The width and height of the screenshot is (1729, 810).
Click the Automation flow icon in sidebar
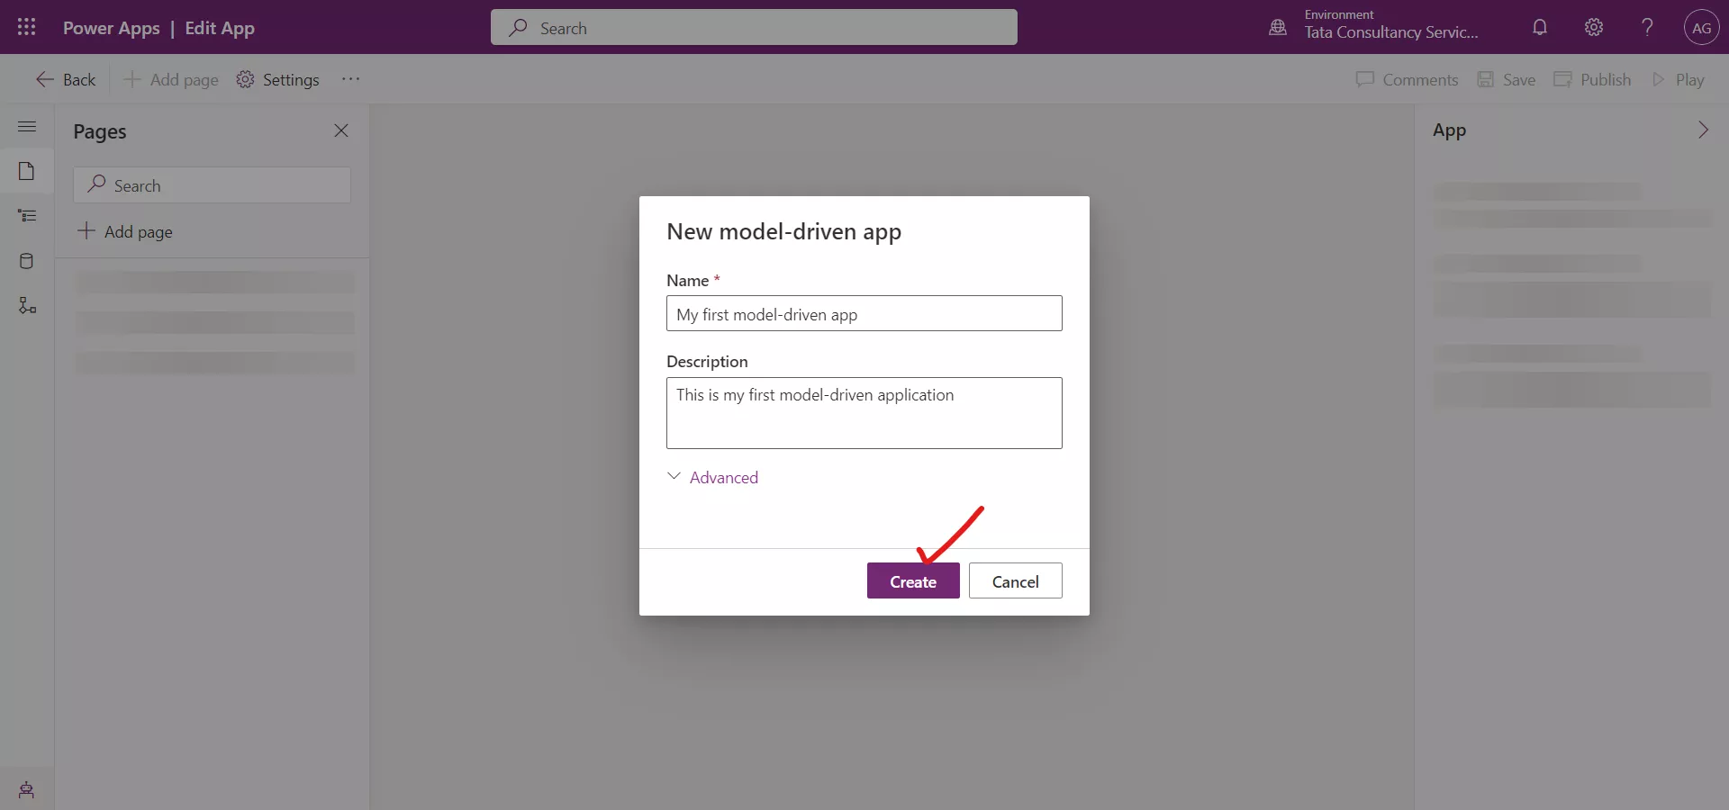point(26,306)
